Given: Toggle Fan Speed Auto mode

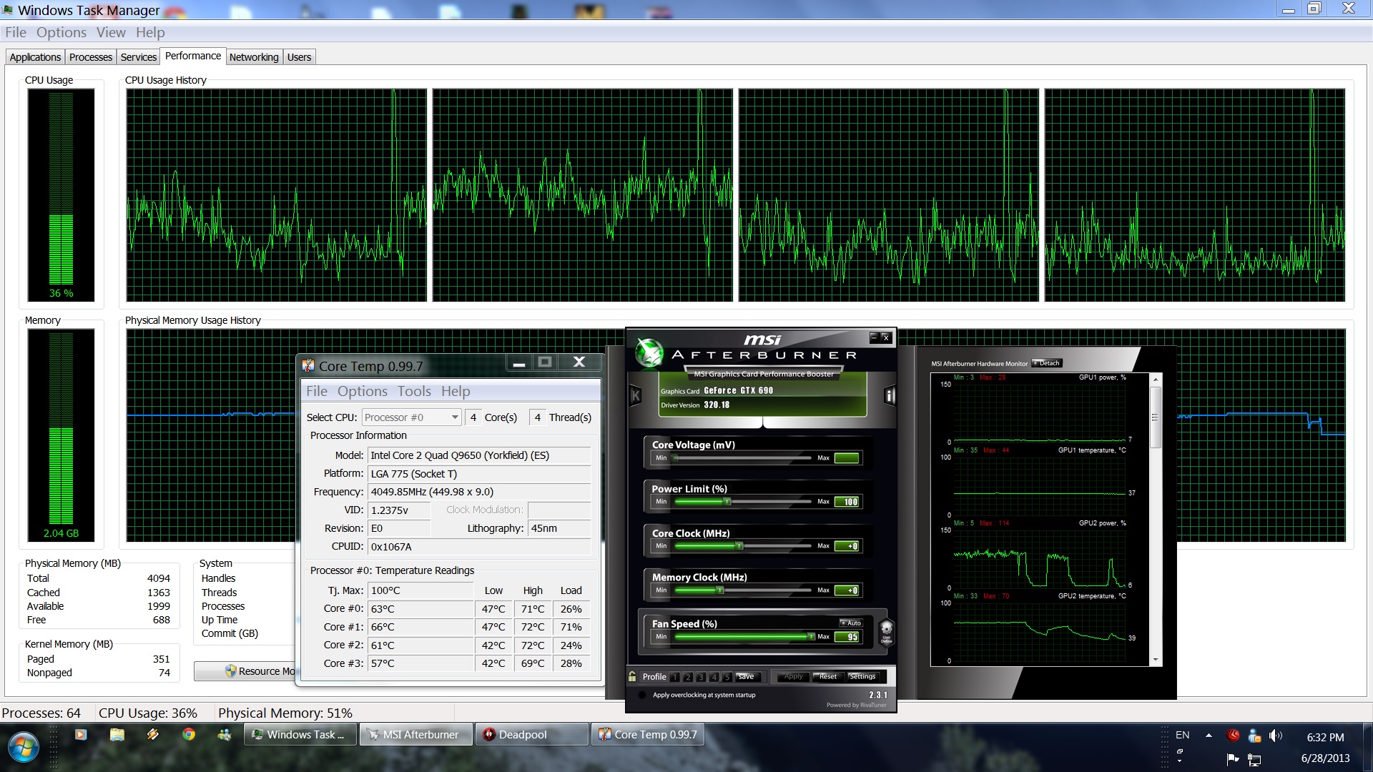Looking at the screenshot, I should pos(851,623).
